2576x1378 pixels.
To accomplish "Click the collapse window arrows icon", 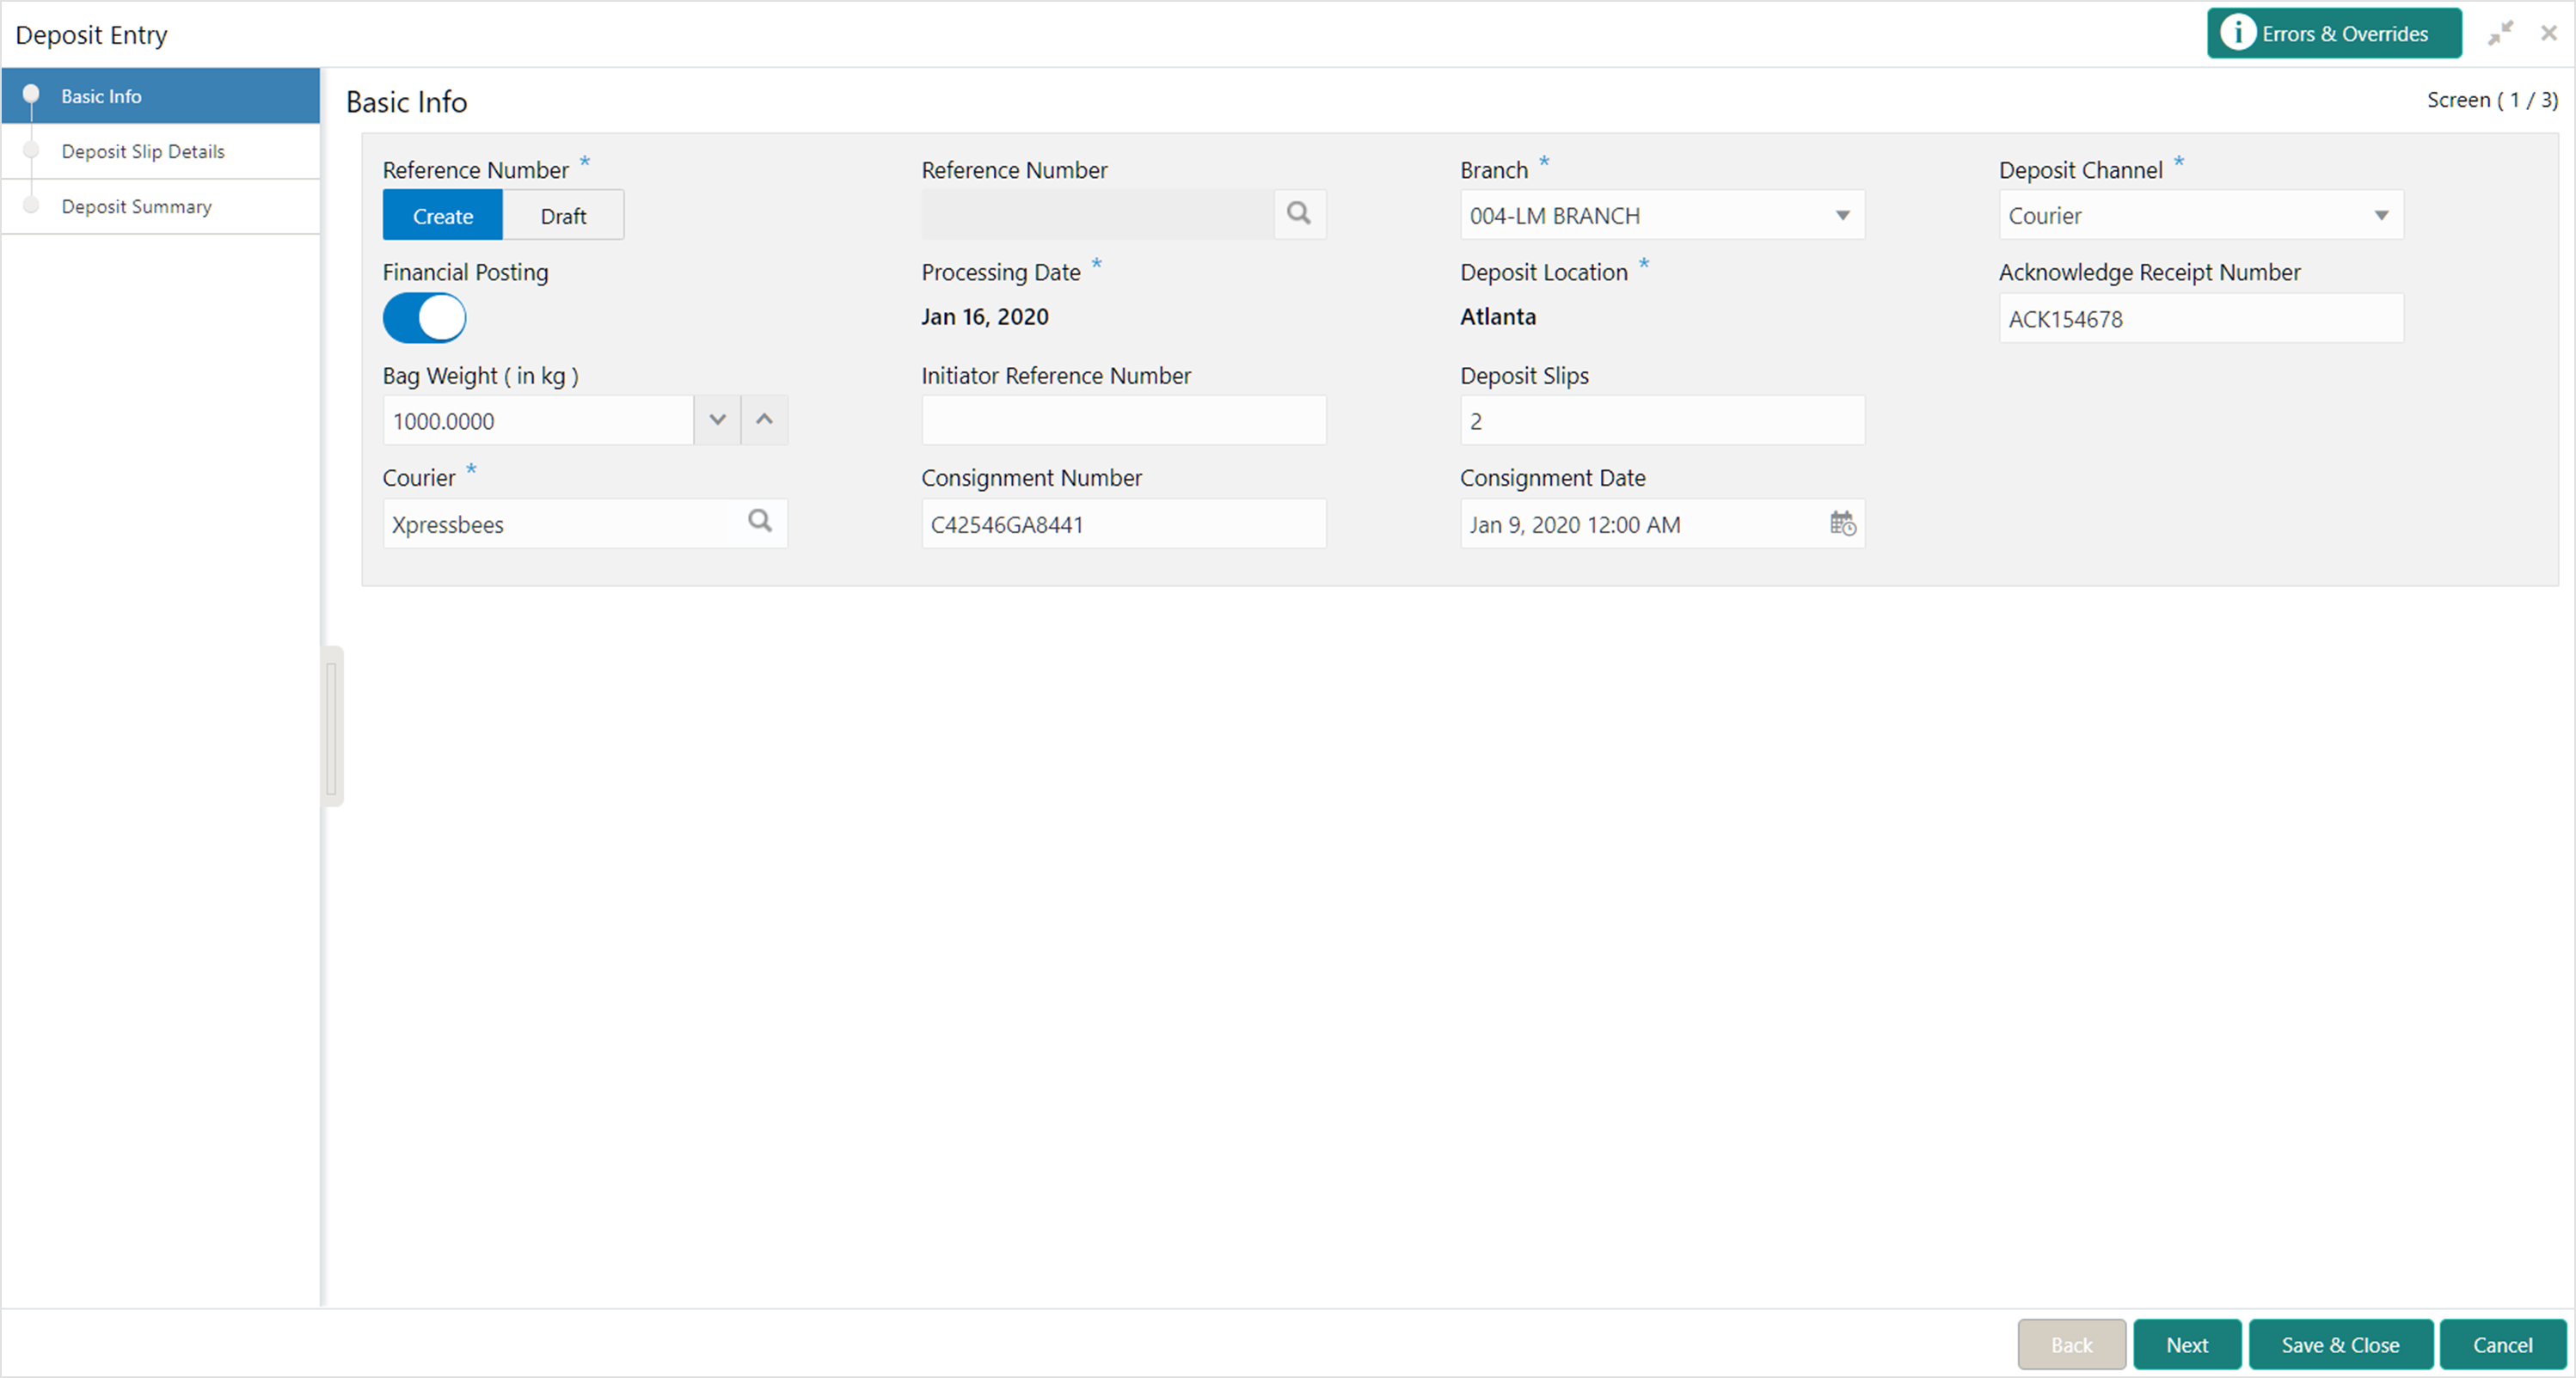I will click(x=2500, y=33).
